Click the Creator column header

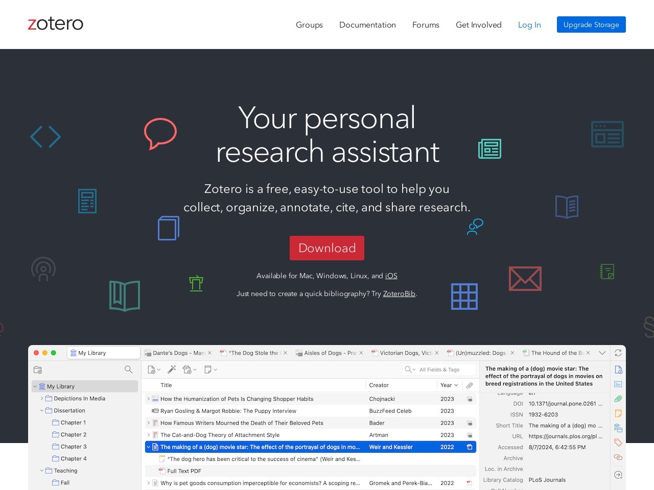coord(379,385)
